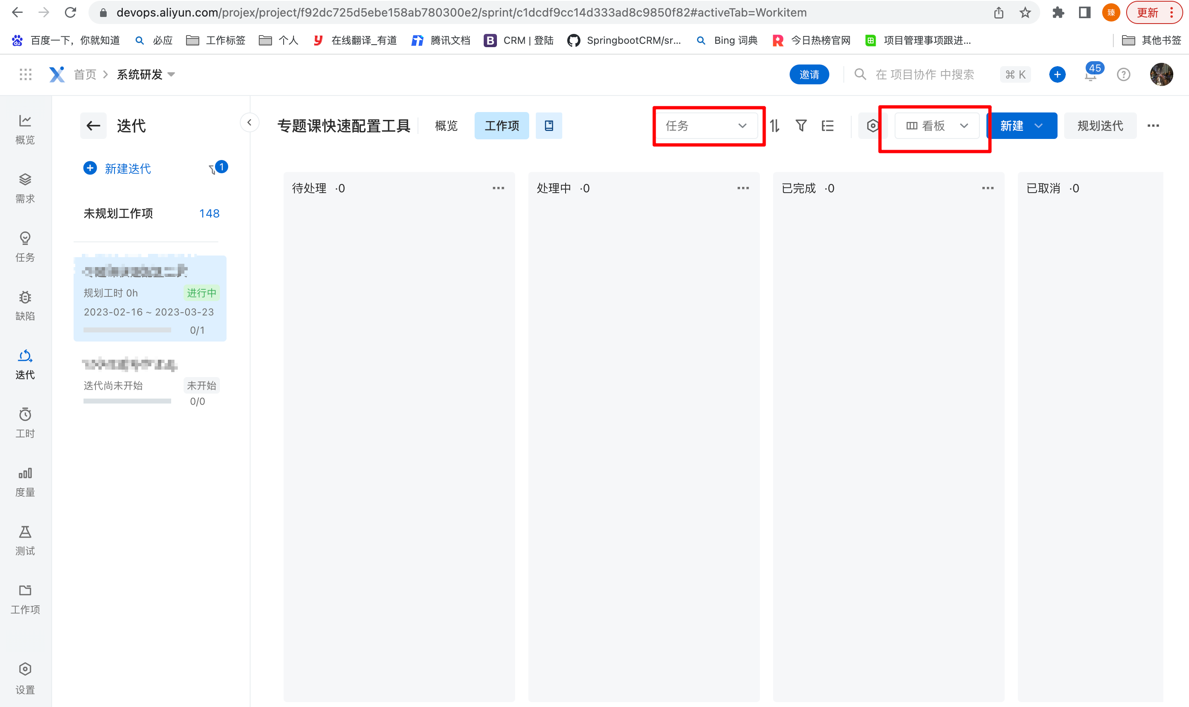This screenshot has width=1189, height=707.
Task: Click the 专题课快速配置工具 iteration title
Action: tap(344, 126)
